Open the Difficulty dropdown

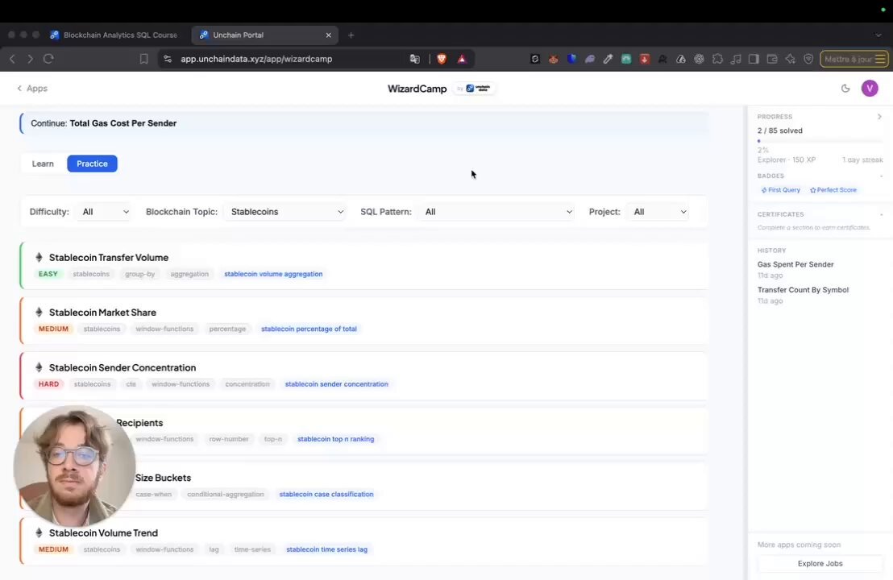(x=105, y=212)
